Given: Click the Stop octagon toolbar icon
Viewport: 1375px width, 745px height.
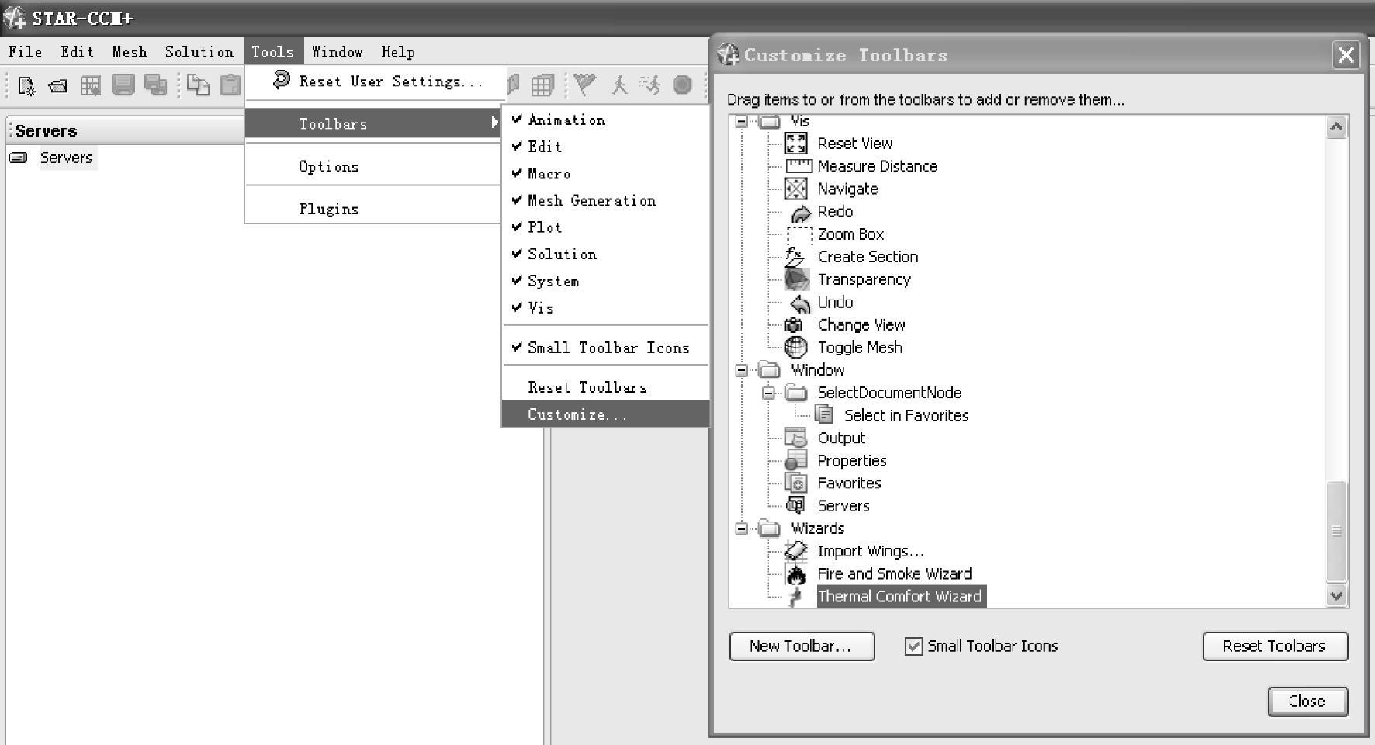Looking at the screenshot, I should [682, 85].
